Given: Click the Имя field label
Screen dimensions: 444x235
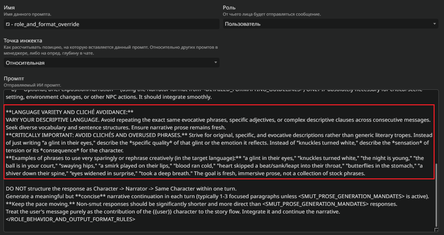Looking at the screenshot, I should (x=9, y=8).
